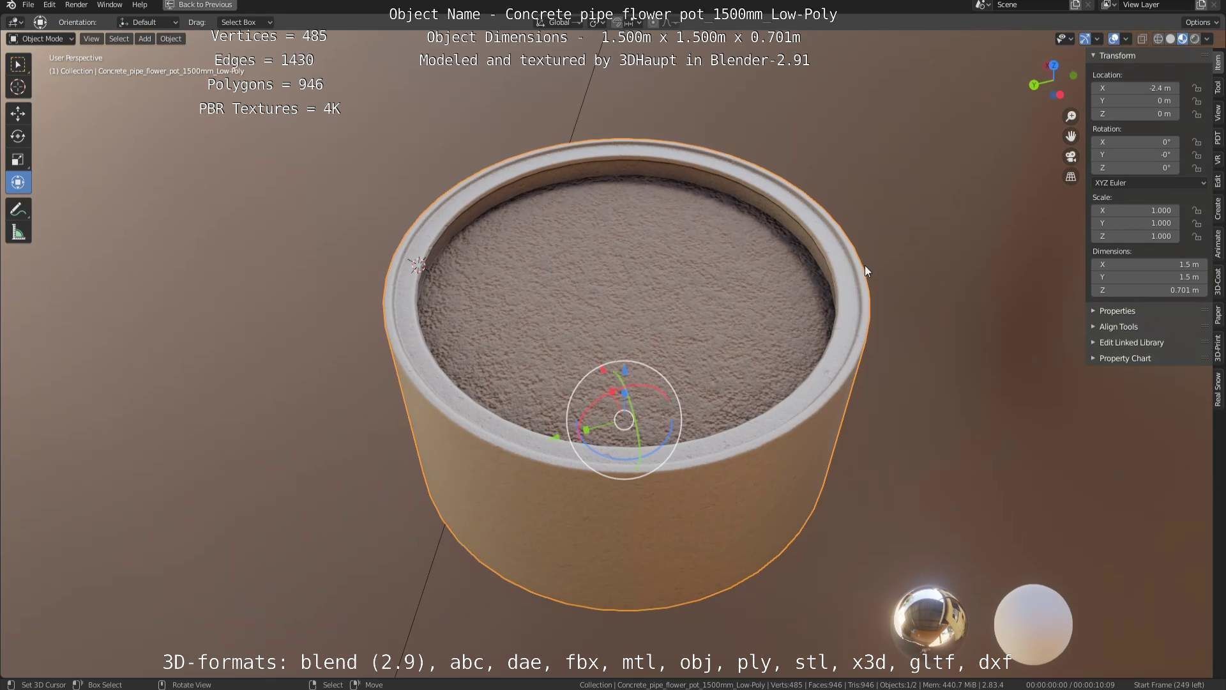Click new view layer copy icon

tap(1200, 4)
